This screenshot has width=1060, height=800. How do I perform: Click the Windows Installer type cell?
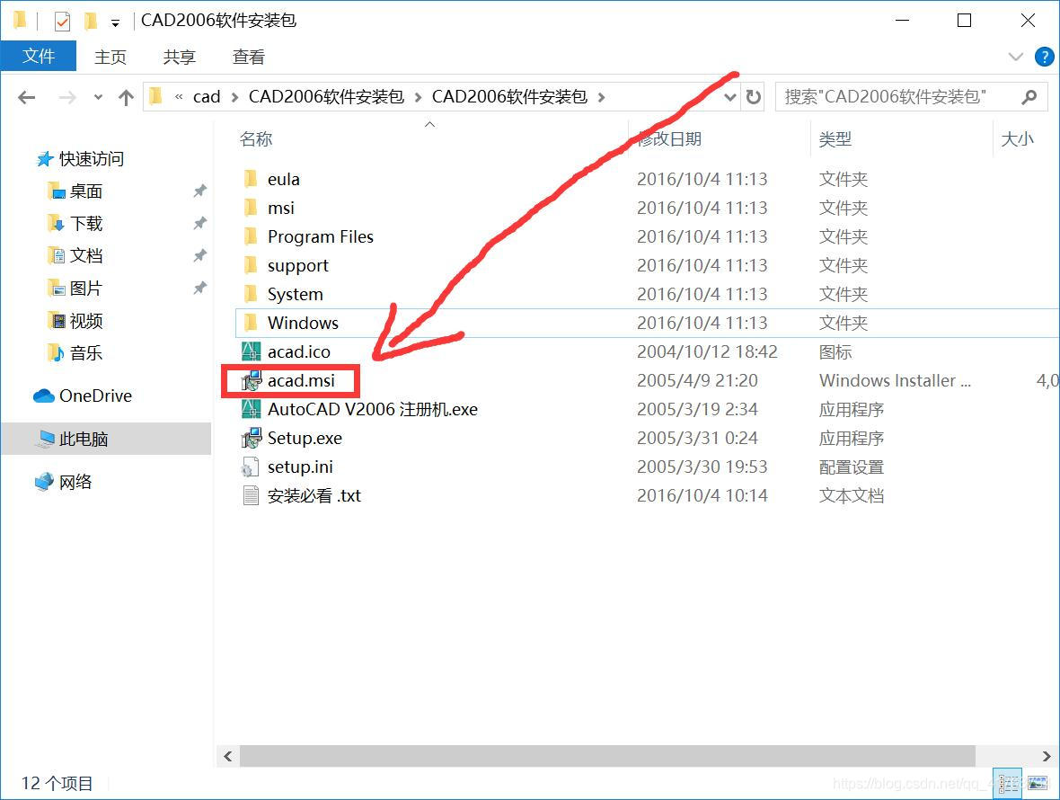895,381
